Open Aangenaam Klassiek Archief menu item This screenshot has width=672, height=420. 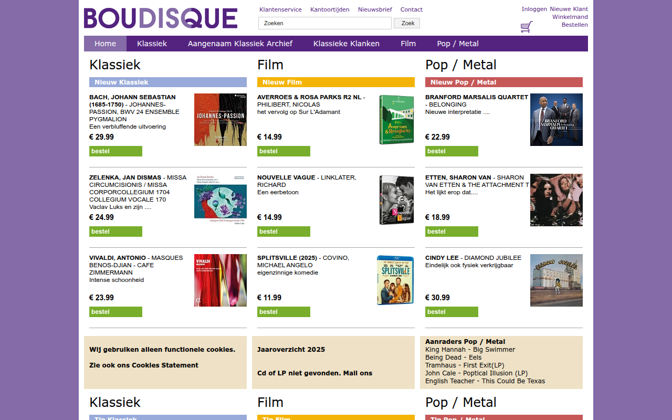coord(240,44)
